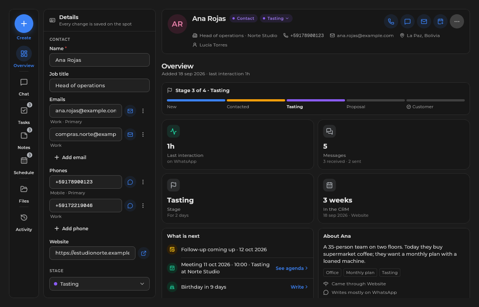The height and width of the screenshot is (307, 479).
Task: Click Add email button
Action: pyautogui.click(x=70, y=157)
